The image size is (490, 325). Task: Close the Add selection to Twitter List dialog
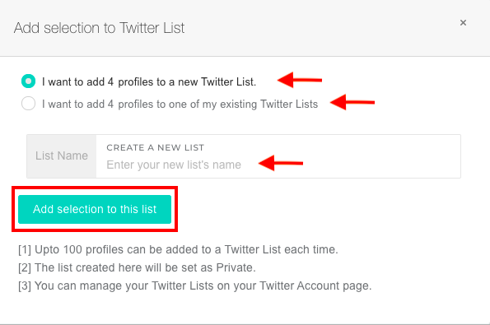tap(463, 22)
